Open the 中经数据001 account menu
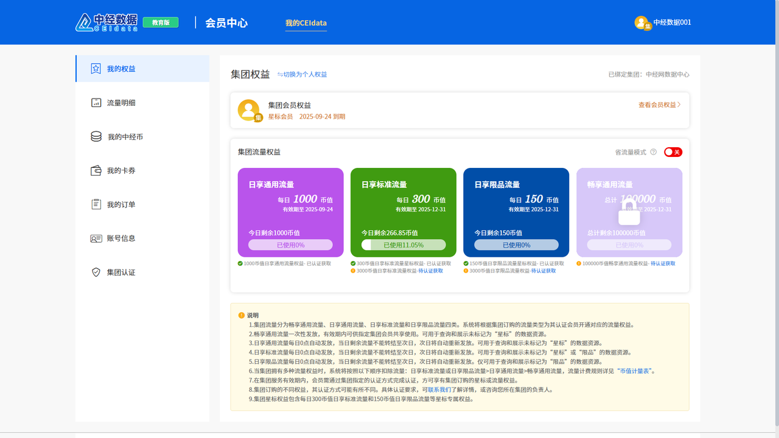This screenshot has width=779, height=438. [x=672, y=23]
